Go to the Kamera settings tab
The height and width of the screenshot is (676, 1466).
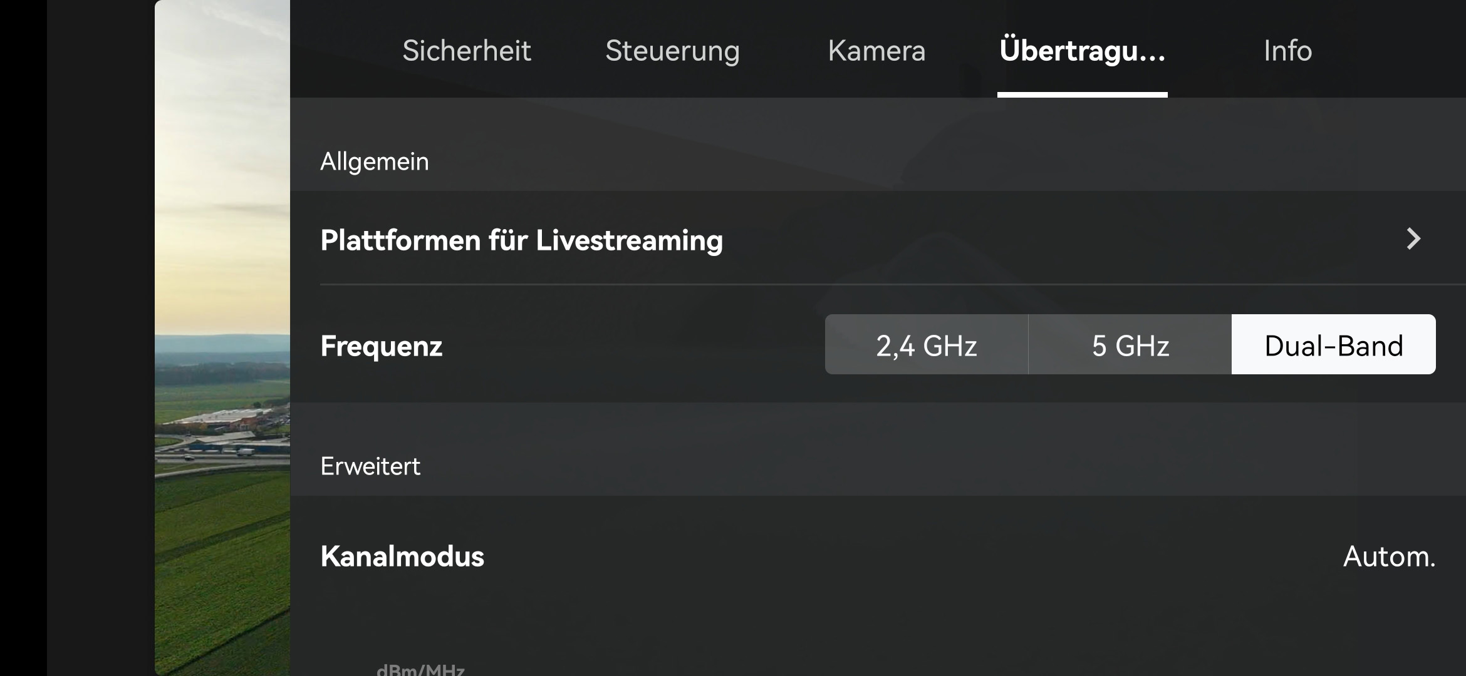[876, 51]
